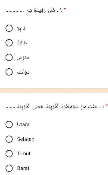Click the مدرس answer label text

[x=23, y=58]
